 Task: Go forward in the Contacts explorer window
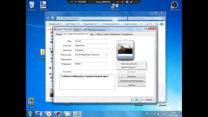click(x=52, y=18)
